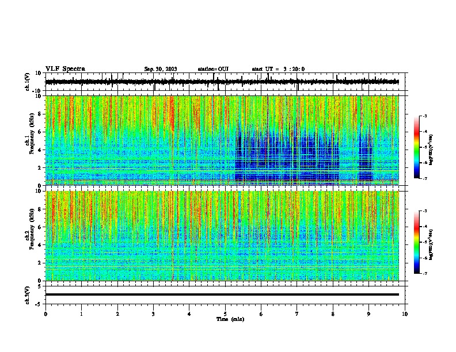Click the "5" tick on ch.3(V) axis

pos(40,286)
